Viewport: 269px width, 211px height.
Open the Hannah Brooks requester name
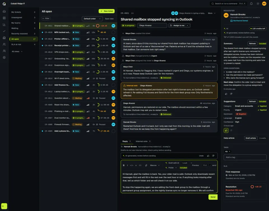pyautogui.click(x=238, y=14)
